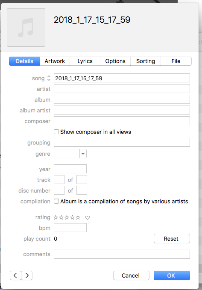Select the File tab
202x290 pixels.
pyautogui.click(x=176, y=61)
